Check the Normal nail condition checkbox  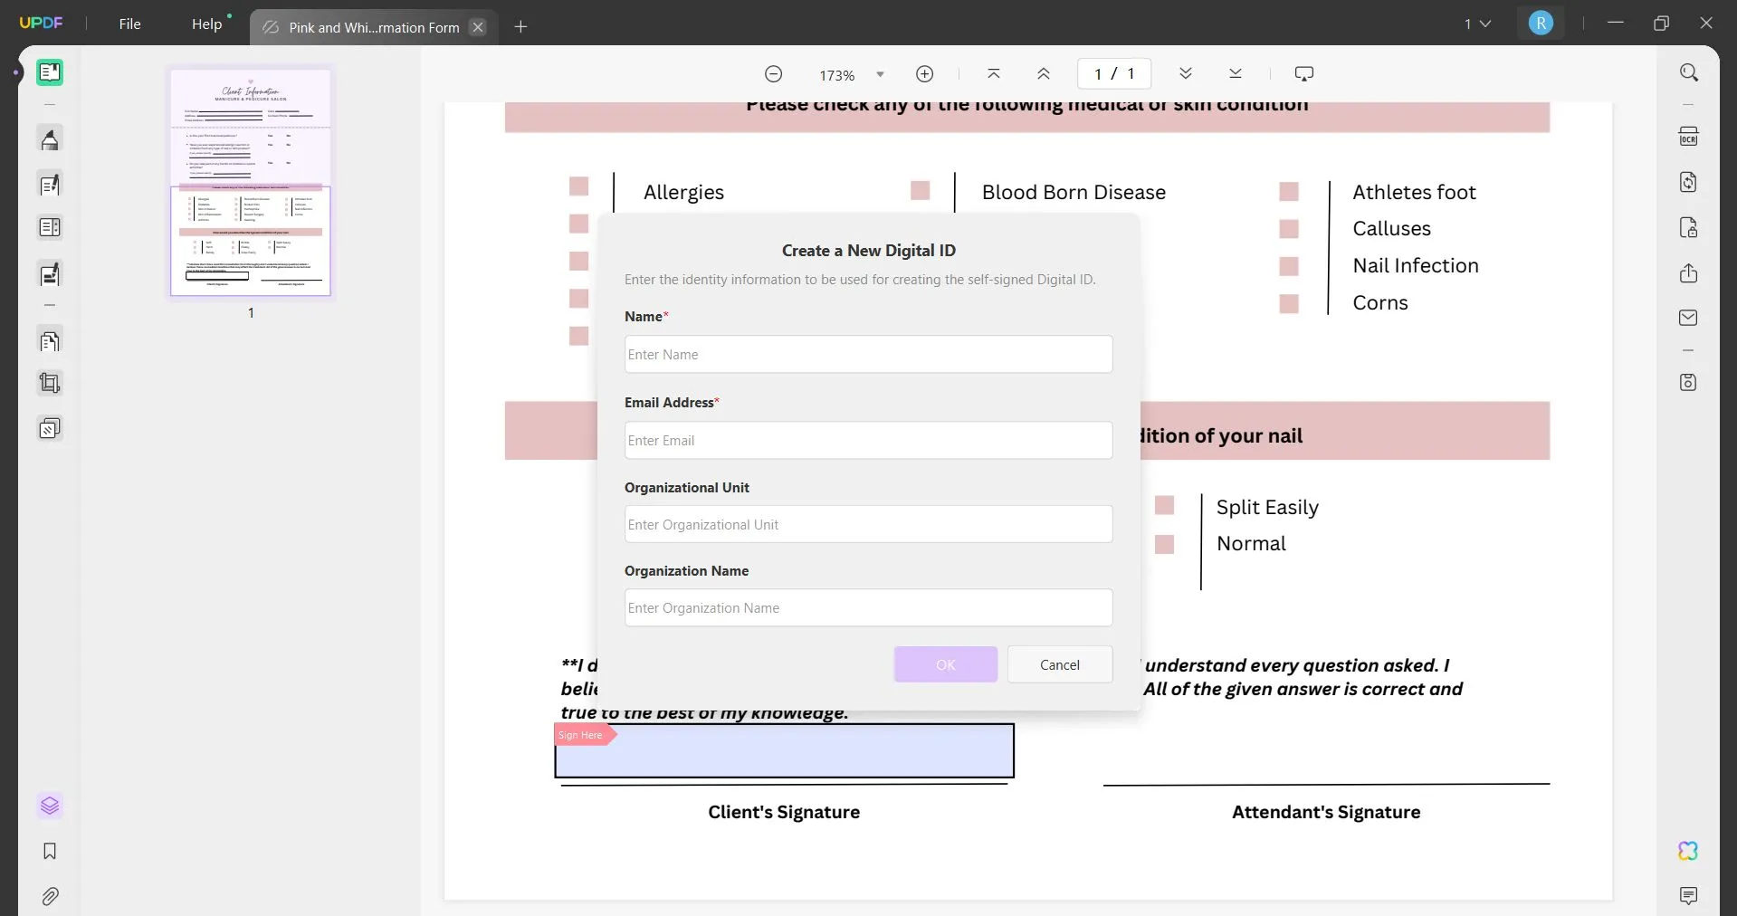[x=1164, y=544]
